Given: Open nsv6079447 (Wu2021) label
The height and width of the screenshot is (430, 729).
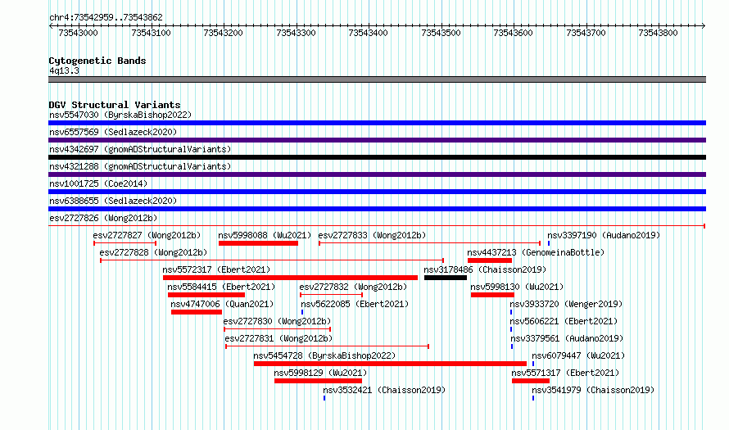Looking at the screenshot, I should pos(578,355).
